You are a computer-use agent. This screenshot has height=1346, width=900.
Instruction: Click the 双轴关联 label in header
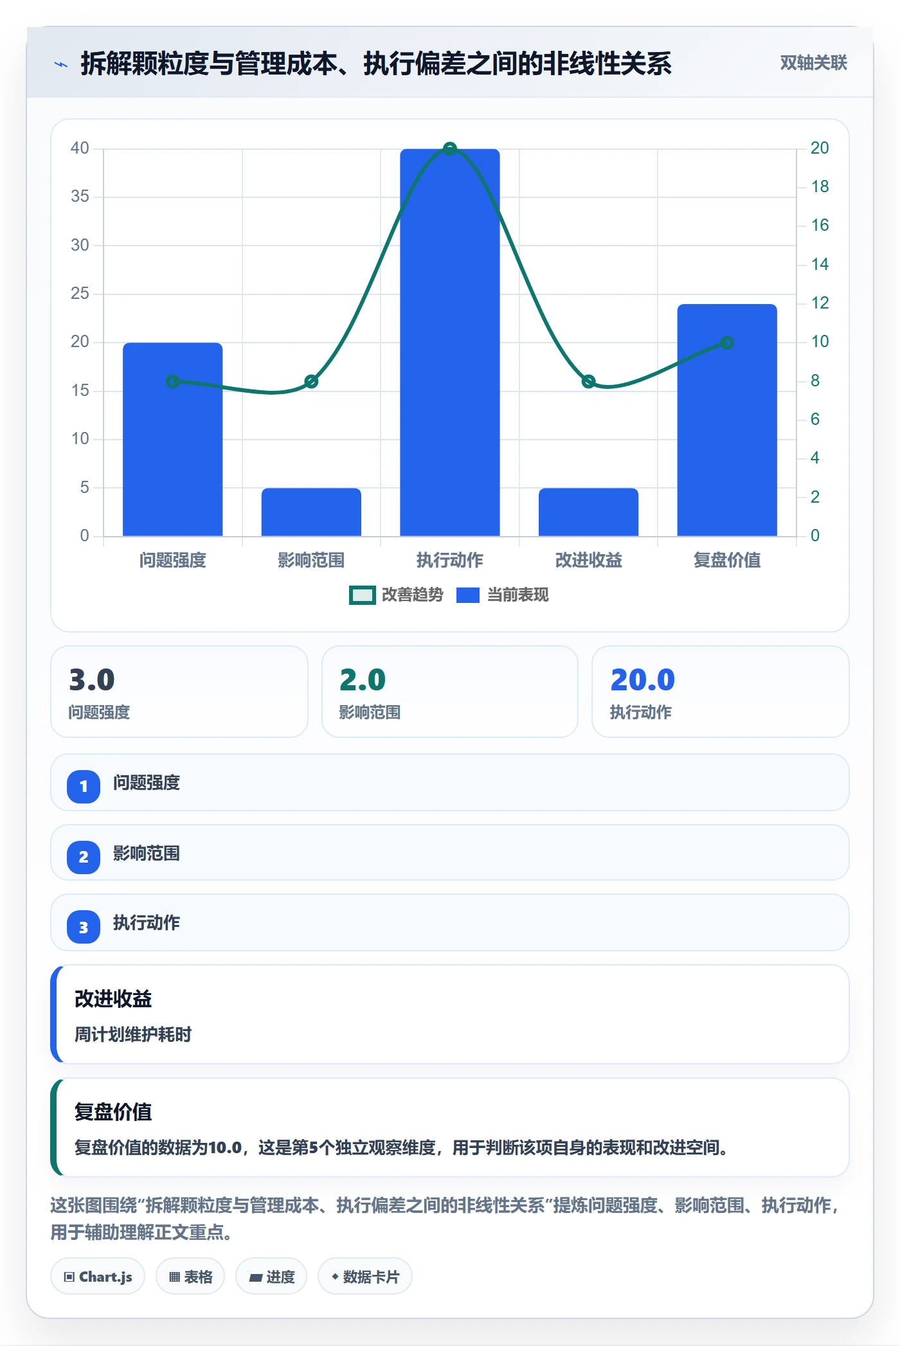[x=813, y=63]
